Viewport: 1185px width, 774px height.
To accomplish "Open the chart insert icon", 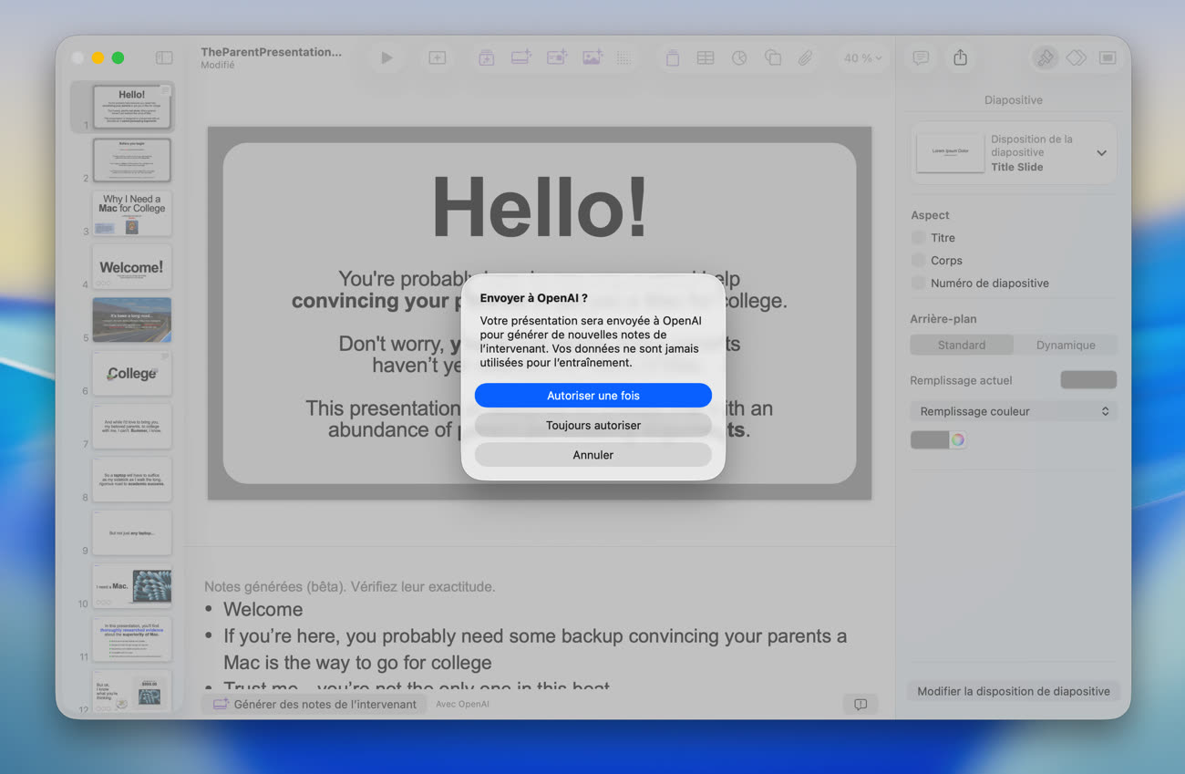I will pos(739,57).
